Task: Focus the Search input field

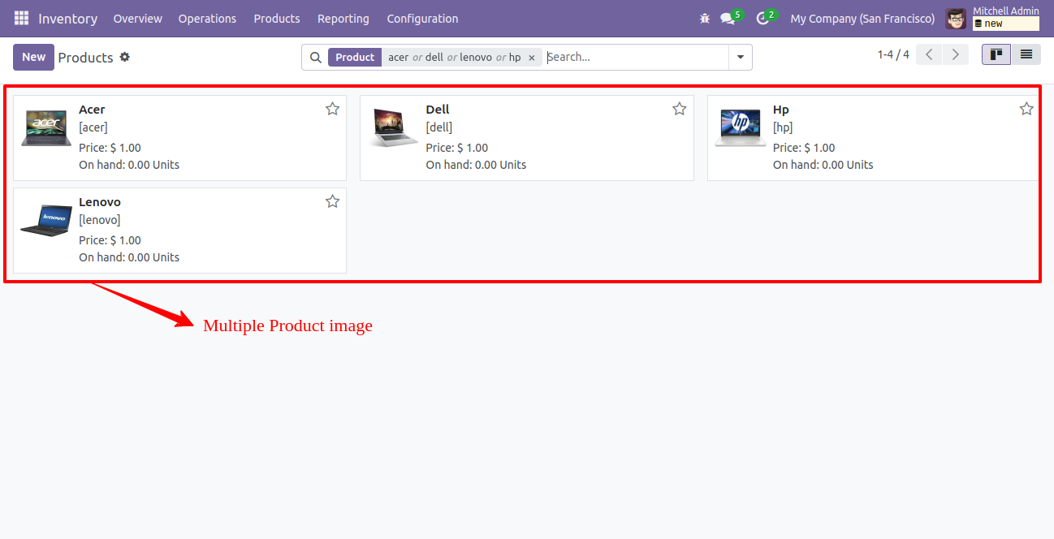Action: coord(636,57)
